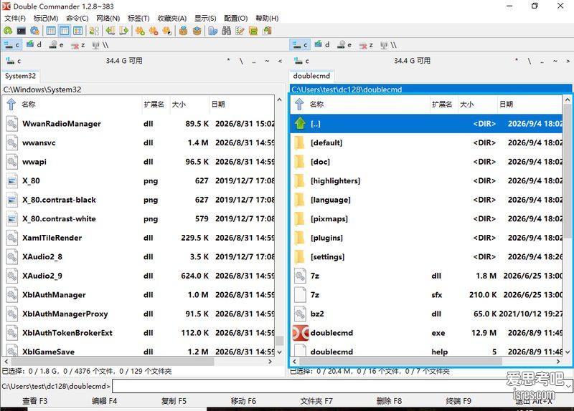Click the 编辑 F4 button
Image resolution: width=574 pixels, height=411 pixels.
pos(104,401)
